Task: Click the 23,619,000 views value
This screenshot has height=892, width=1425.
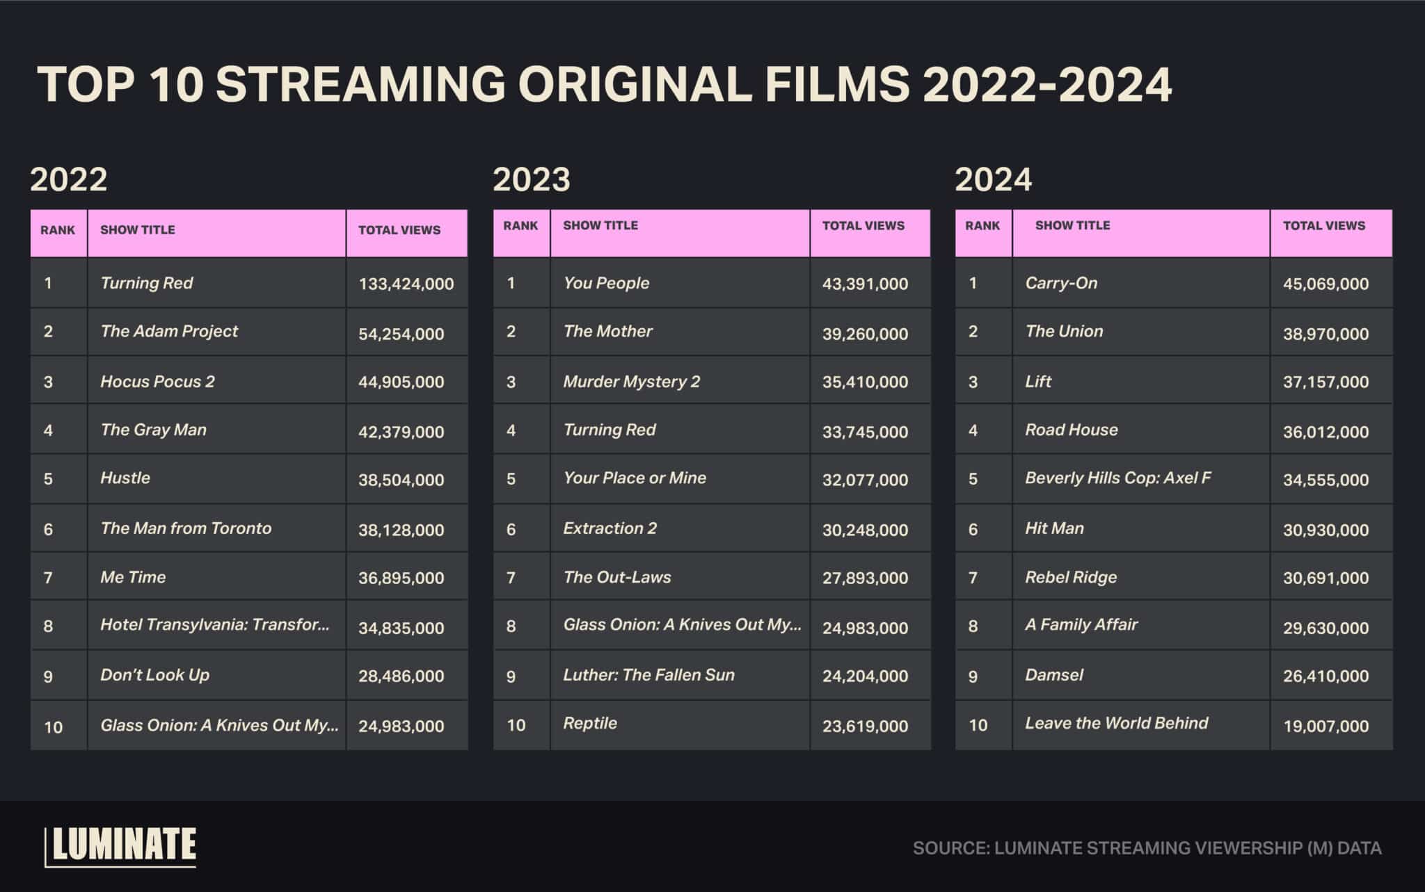Action: tap(866, 726)
